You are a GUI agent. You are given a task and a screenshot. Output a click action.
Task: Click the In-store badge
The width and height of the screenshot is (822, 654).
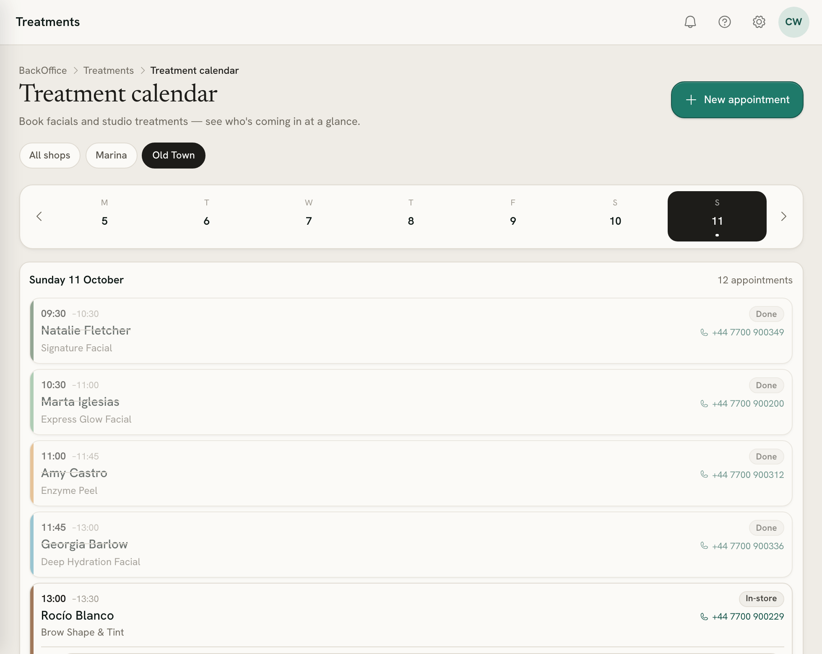[761, 599]
